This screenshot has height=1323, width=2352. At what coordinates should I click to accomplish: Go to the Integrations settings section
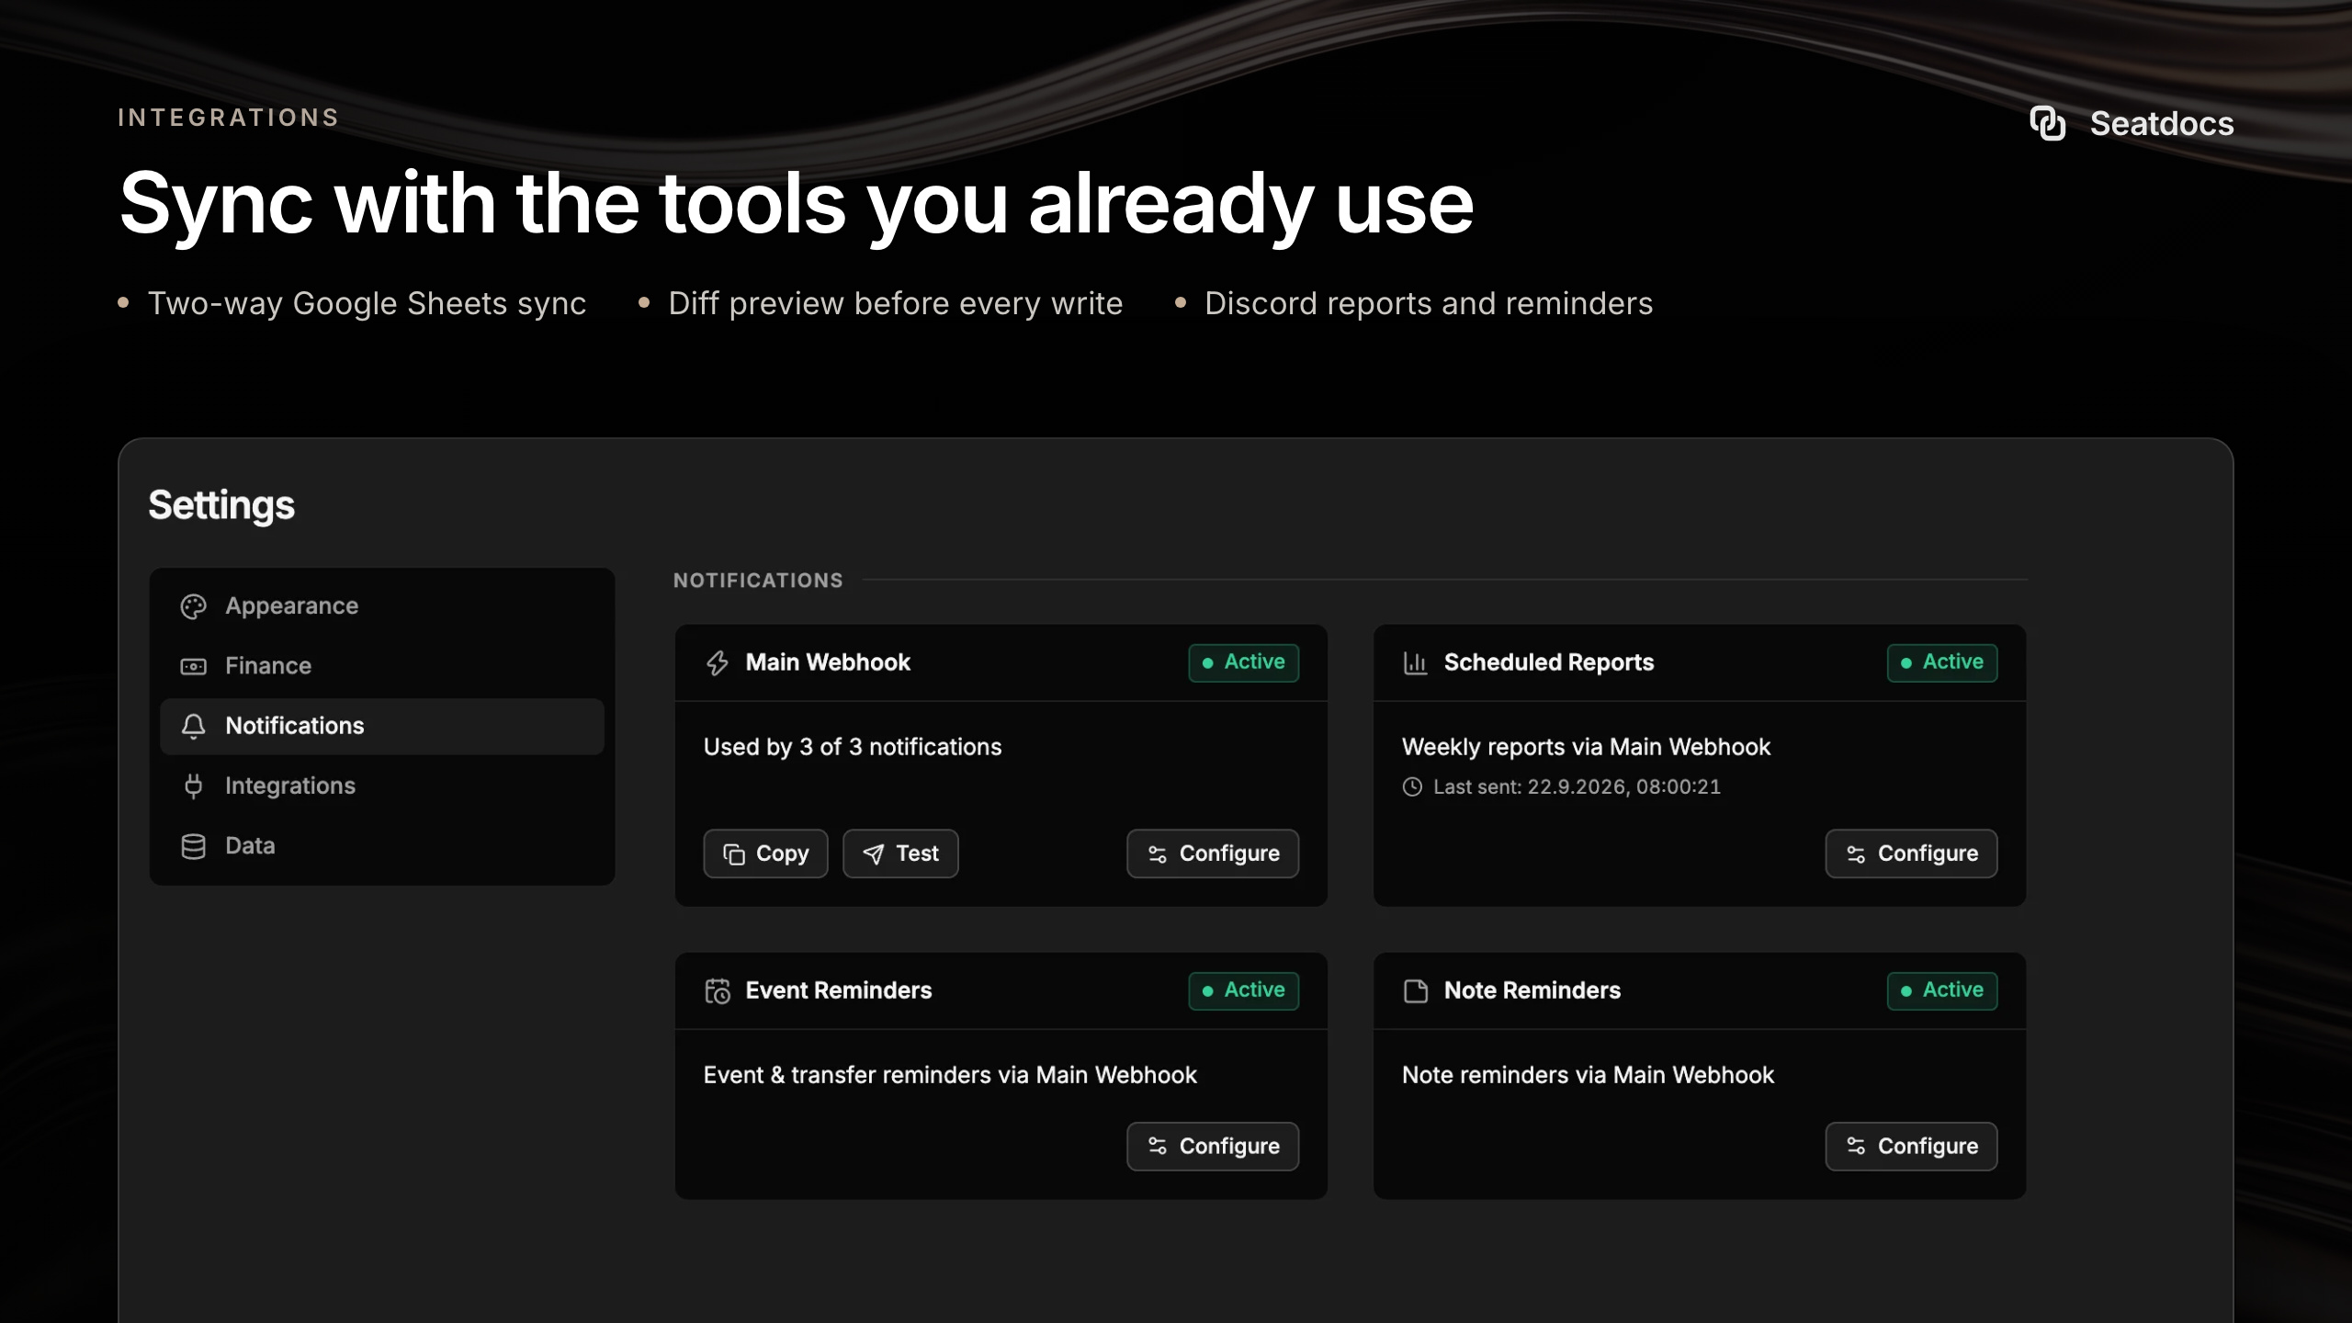[382, 786]
